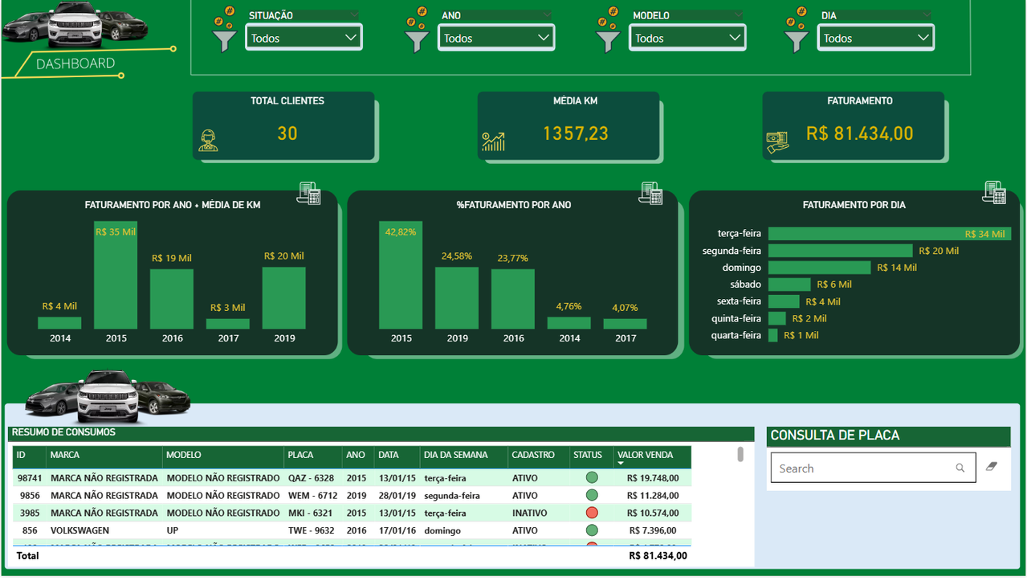1027x581 pixels.
Task: Click the sort arrow under VALOR VENDA header
Action: pyautogui.click(x=621, y=464)
